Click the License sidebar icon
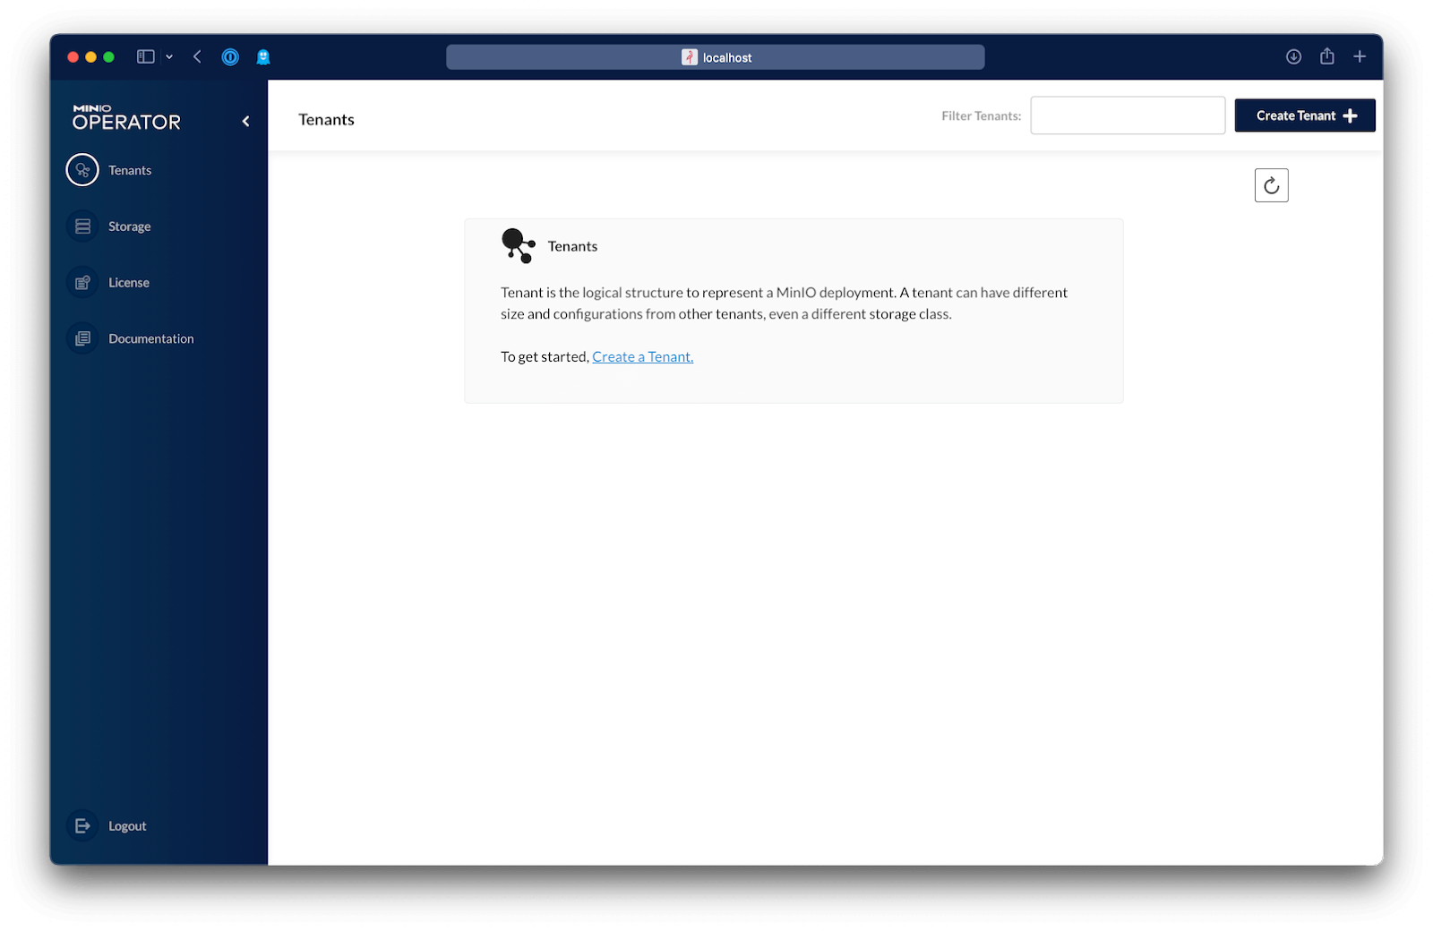The height and width of the screenshot is (931, 1433). tap(82, 283)
